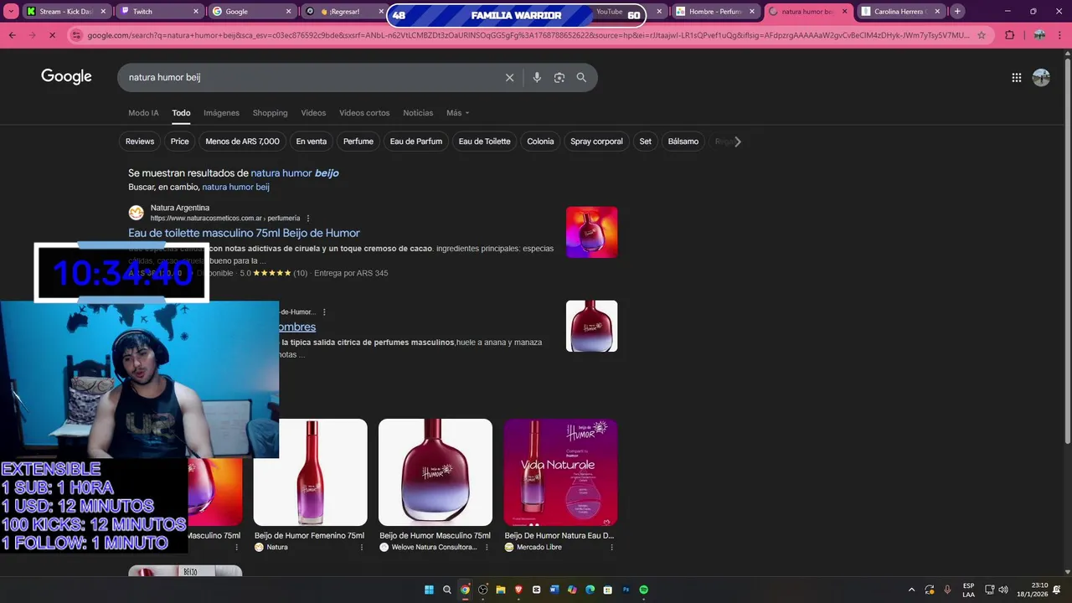Open Modo IA tab

click(143, 113)
